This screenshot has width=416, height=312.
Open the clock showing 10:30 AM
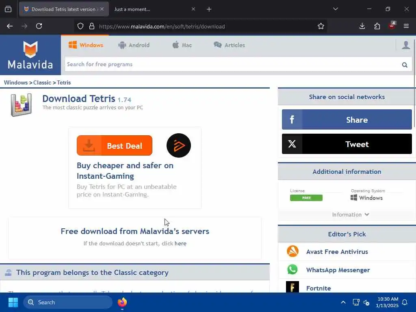click(x=387, y=302)
